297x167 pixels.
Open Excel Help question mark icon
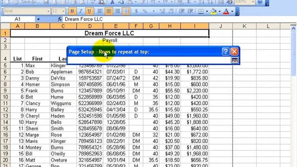point(260,2)
